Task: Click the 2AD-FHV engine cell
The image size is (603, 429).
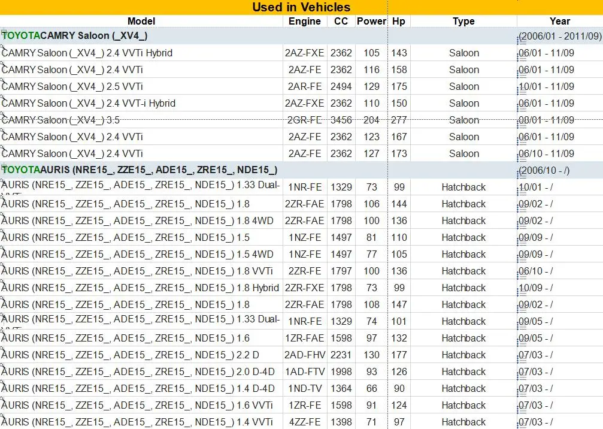Action: 305,355
